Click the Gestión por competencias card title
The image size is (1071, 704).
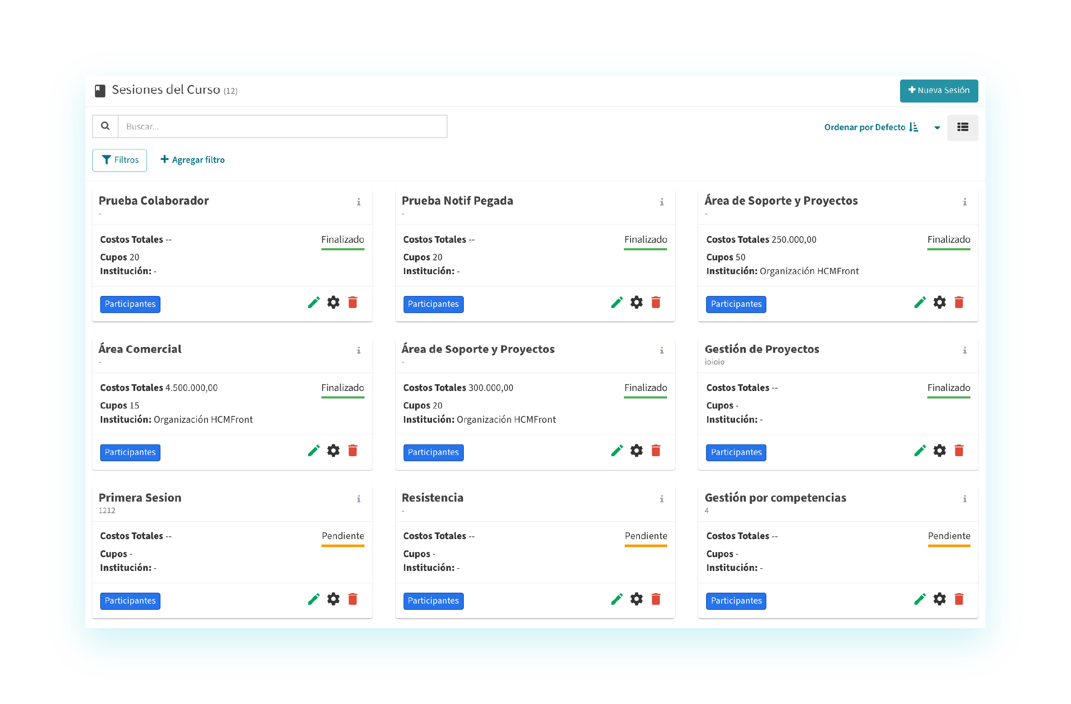[x=775, y=498]
